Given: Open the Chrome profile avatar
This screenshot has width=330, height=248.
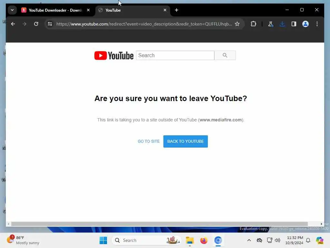Looking at the screenshot, I should tap(306, 24).
